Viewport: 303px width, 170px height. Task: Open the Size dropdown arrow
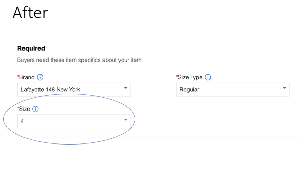click(x=126, y=120)
